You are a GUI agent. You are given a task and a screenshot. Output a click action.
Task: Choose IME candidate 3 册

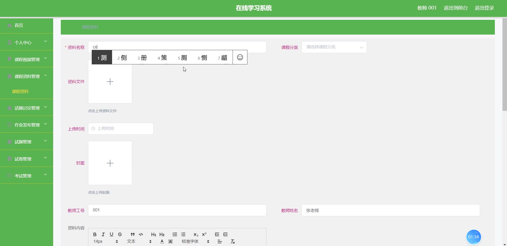(x=142, y=58)
